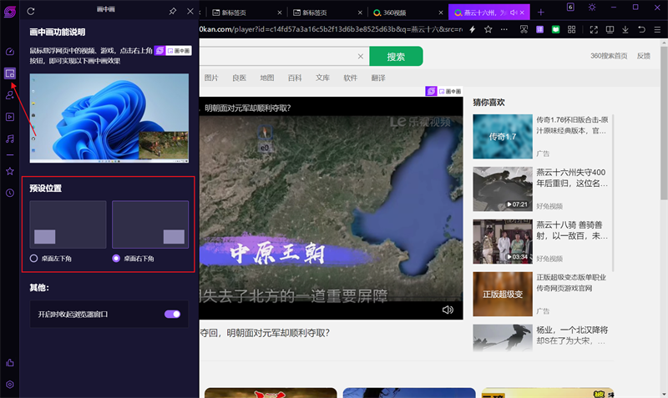Open the extensions grid icon
Image resolution: width=668 pixels, height=398 pixels.
click(572, 29)
